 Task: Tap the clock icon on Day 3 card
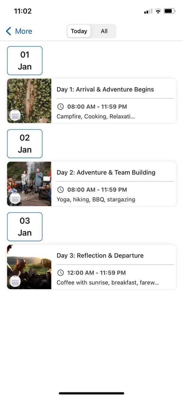click(61, 273)
